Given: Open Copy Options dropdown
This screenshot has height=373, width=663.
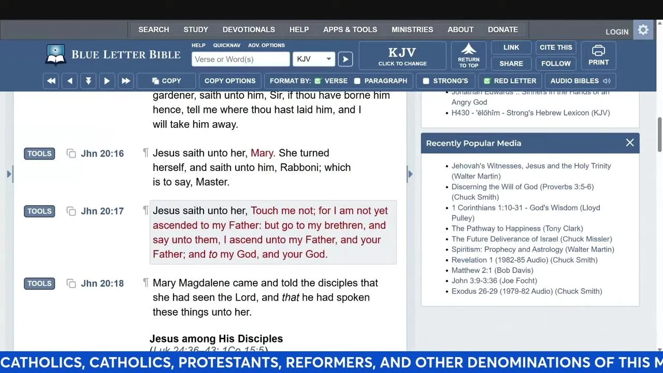Looking at the screenshot, I should coord(230,81).
